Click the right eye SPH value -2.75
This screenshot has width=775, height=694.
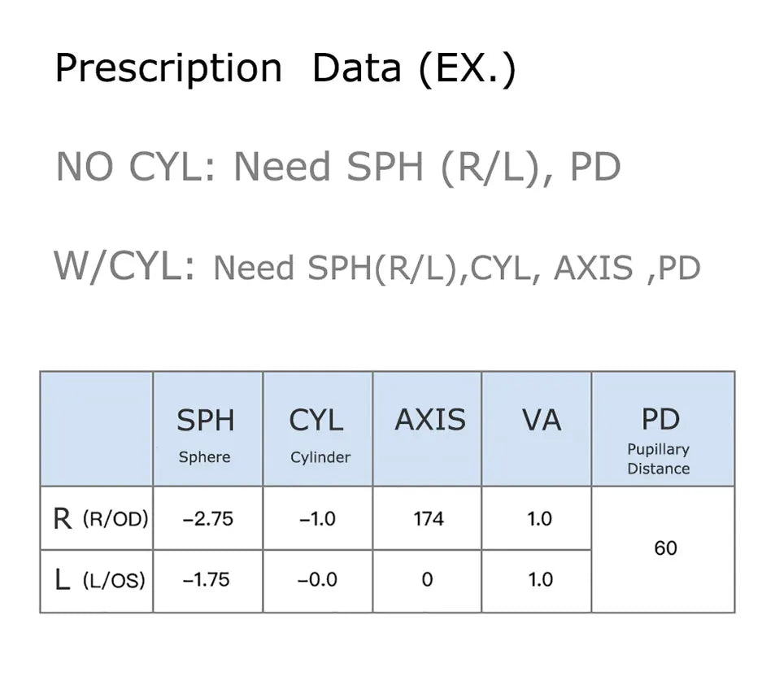(207, 519)
